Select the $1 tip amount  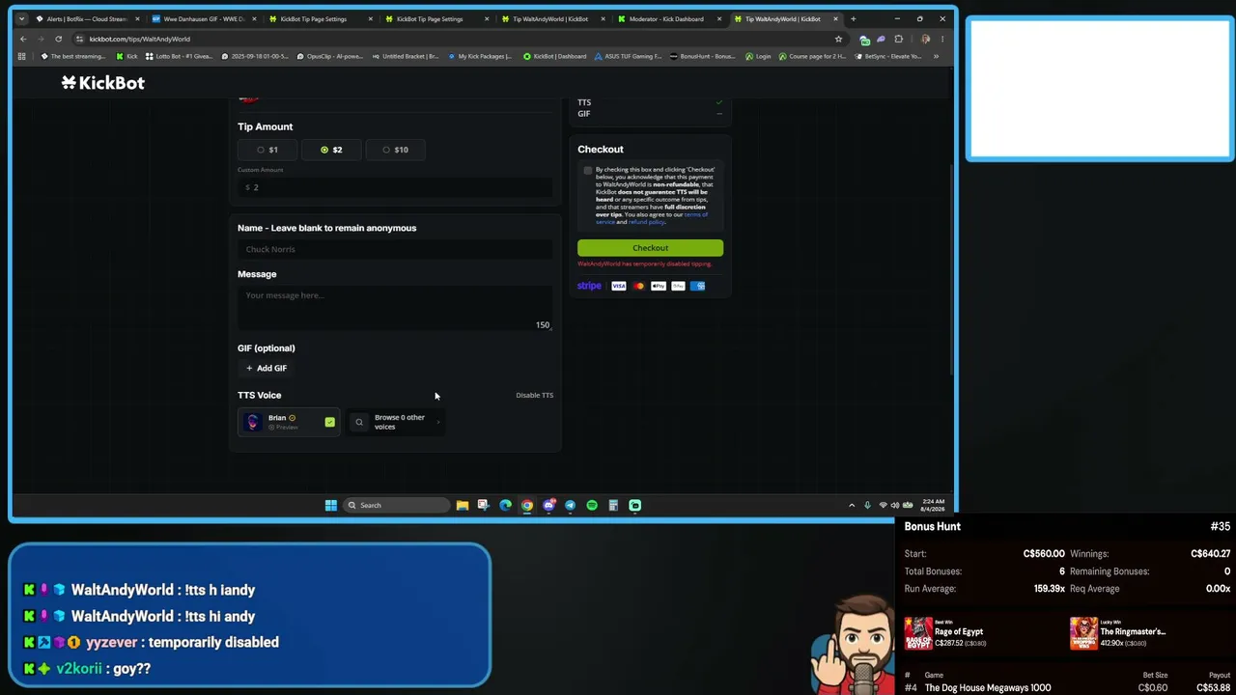click(267, 150)
